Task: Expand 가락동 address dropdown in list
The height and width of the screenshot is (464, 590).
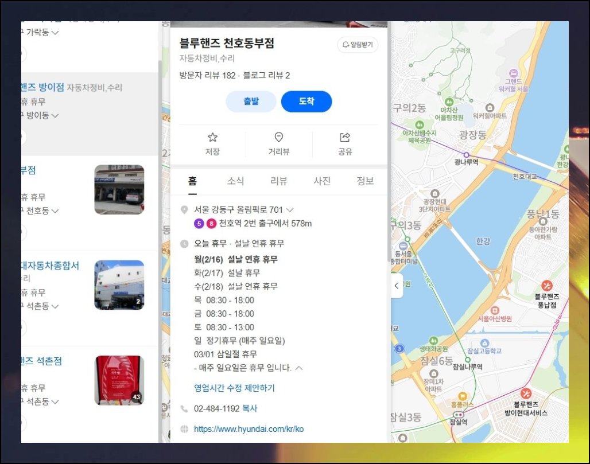Action: click(x=55, y=33)
